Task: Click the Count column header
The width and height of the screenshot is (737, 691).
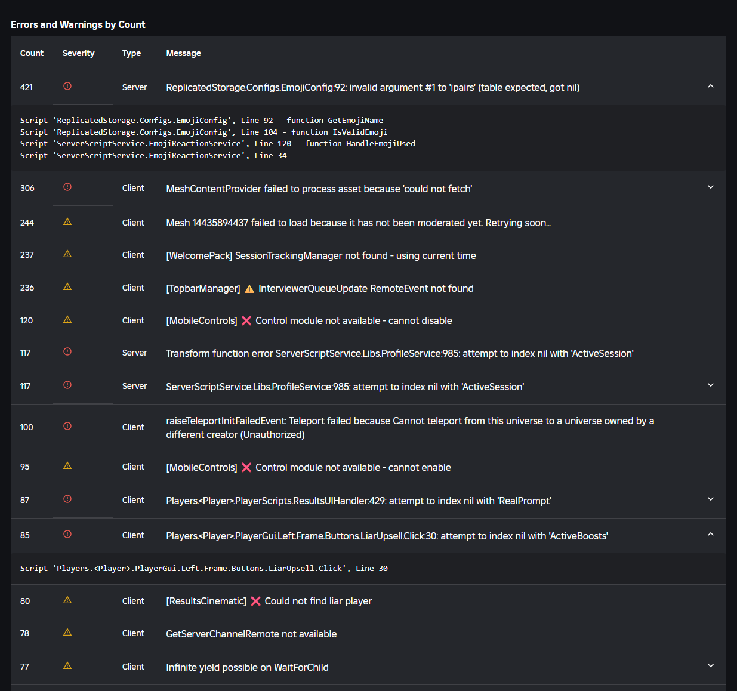Action: (x=32, y=53)
